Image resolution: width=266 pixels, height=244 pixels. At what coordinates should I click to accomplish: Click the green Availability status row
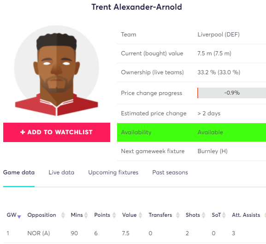tap(191, 132)
